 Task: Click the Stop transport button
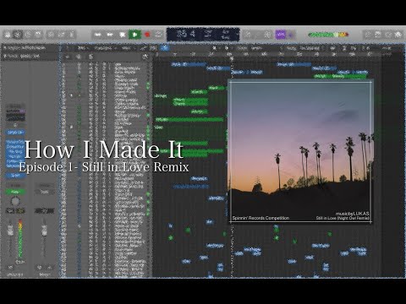click(122, 35)
